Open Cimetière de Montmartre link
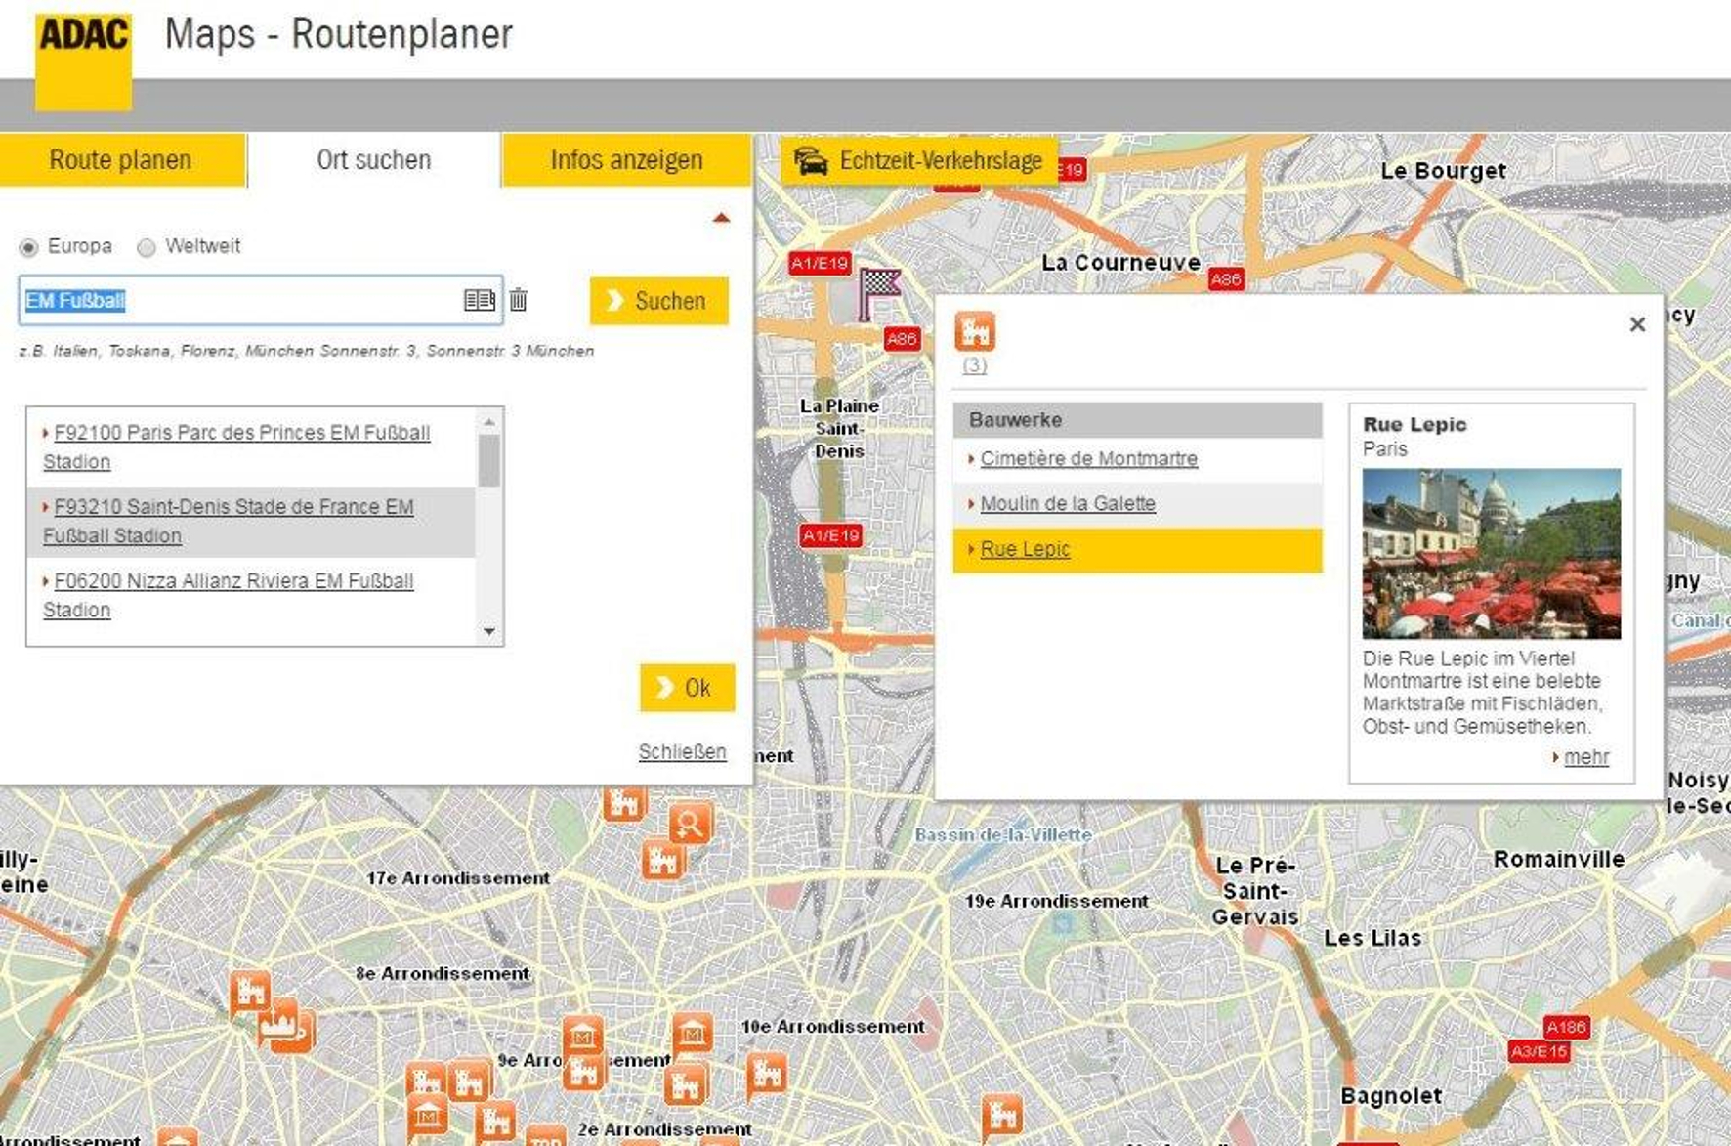Viewport: 1731px width, 1146px height. click(1088, 459)
